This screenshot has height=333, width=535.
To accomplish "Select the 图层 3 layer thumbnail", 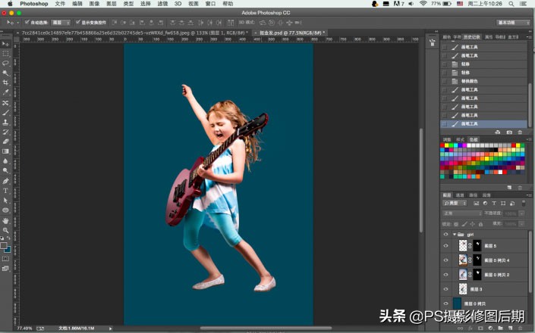I will click(462, 289).
